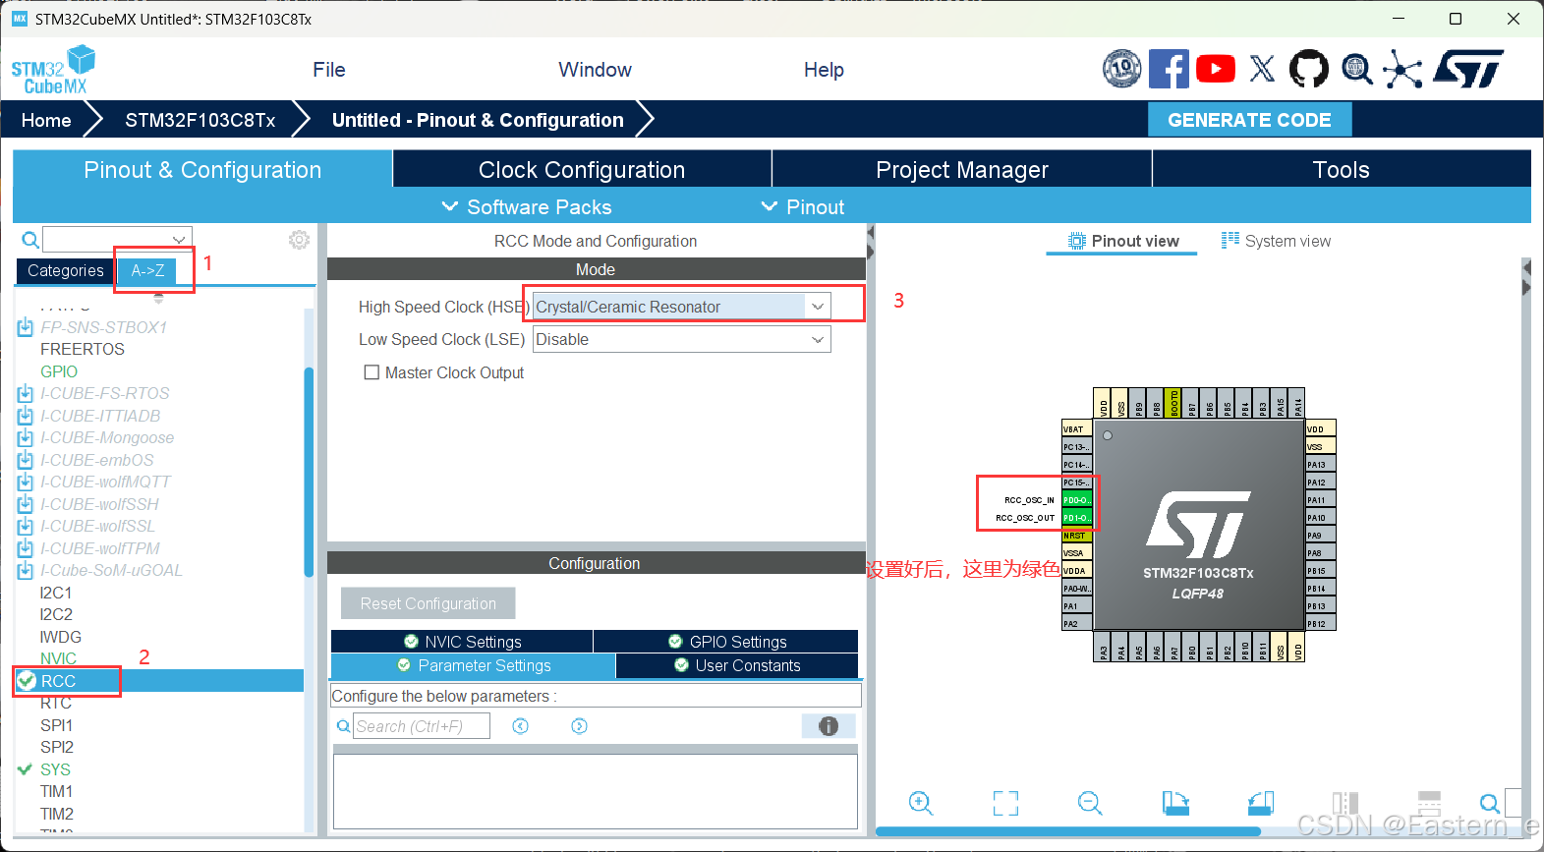
Task: Click the peripheral list vertical scrollbar
Action: pos(309,472)
